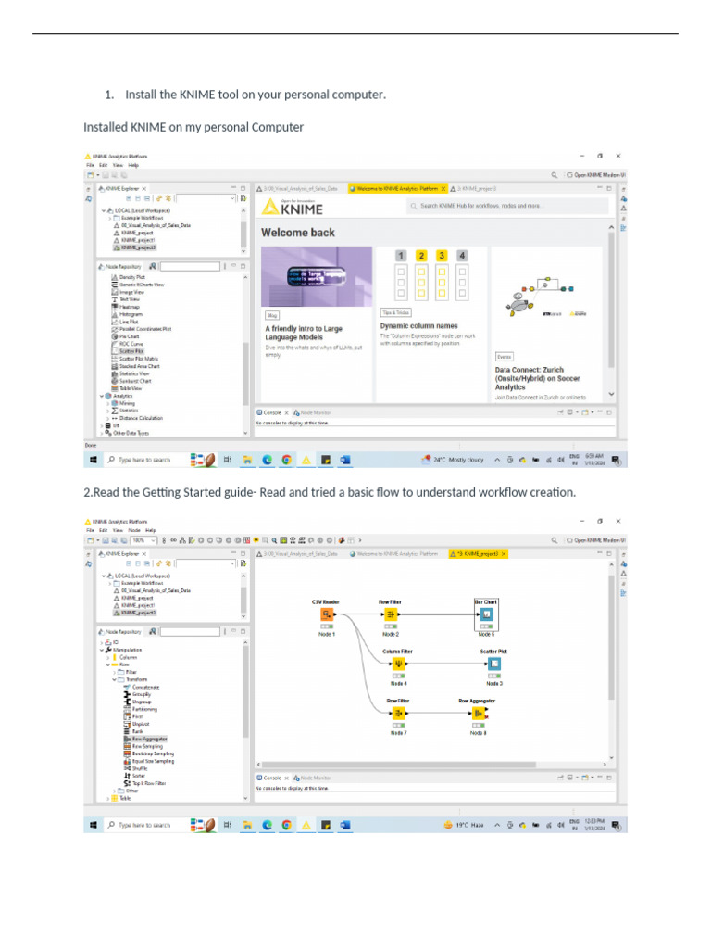Click the Heatmap node icon in repository
711x949 pixels.
(114, 307)
